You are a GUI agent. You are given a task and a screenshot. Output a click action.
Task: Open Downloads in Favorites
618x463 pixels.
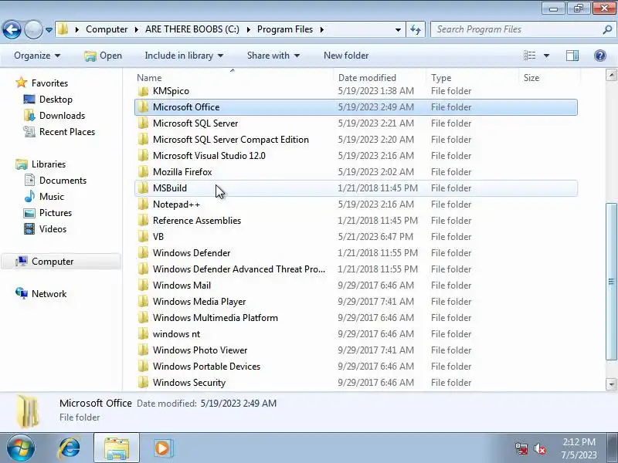62,115
